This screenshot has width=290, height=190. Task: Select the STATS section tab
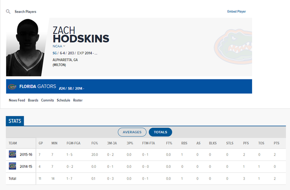tap(15, 121)
